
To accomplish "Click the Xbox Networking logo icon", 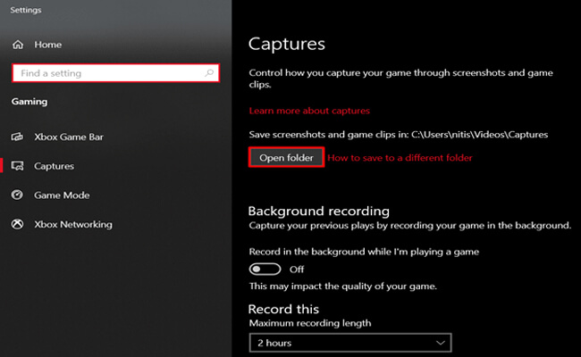I will click(17, 224).
